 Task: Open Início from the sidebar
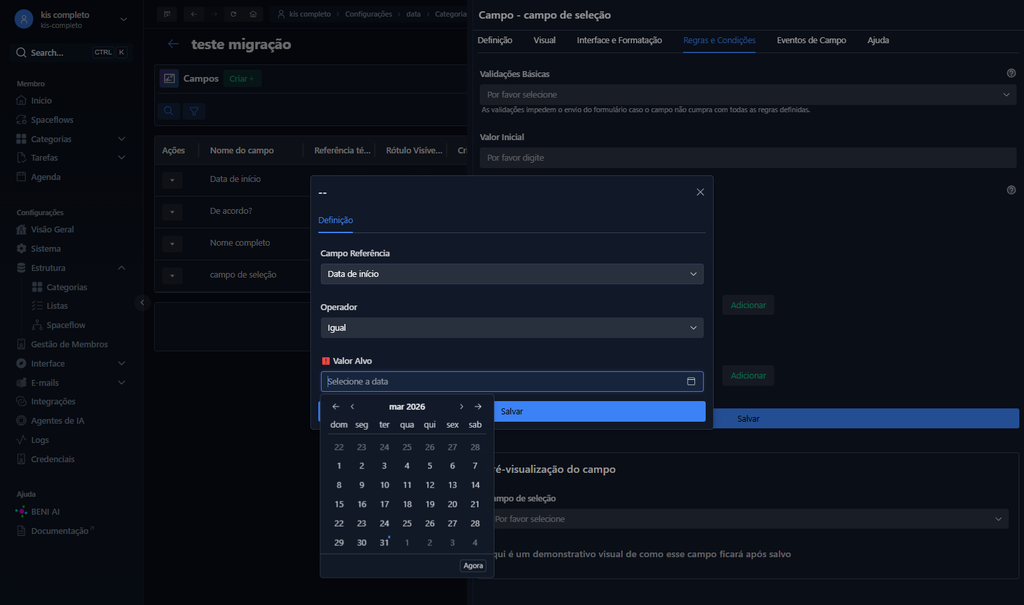pyautogui.click(x=41, y=101)
